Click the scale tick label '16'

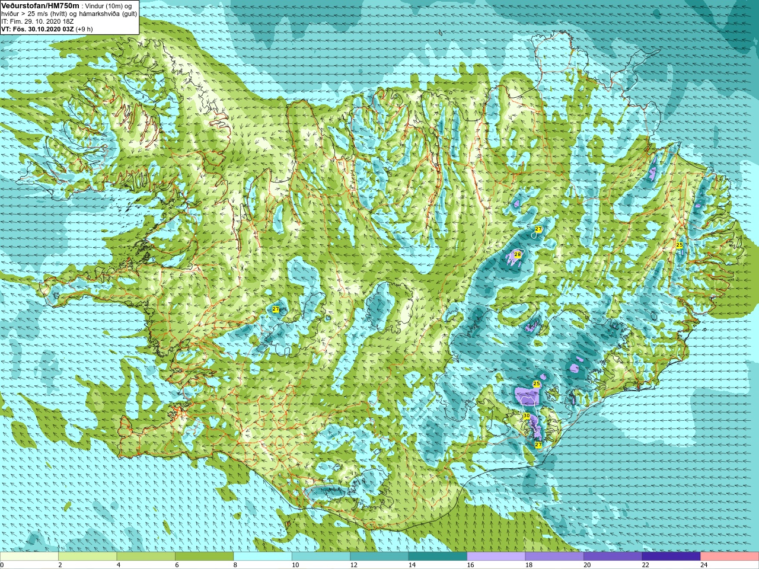(470, 565)
